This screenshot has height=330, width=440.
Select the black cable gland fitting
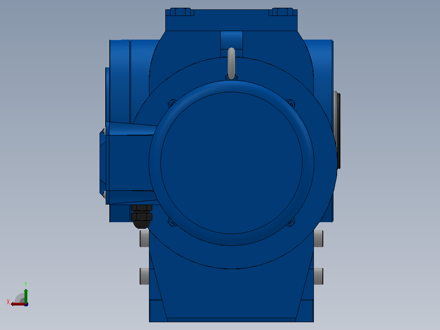[142, 216]
